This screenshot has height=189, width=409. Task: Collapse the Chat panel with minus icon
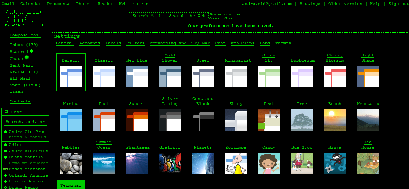6,112
